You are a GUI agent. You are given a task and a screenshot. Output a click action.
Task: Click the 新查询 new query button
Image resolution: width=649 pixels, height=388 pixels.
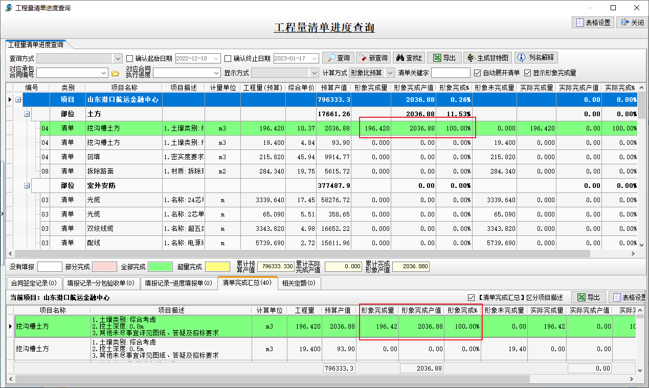pos(372,58)
